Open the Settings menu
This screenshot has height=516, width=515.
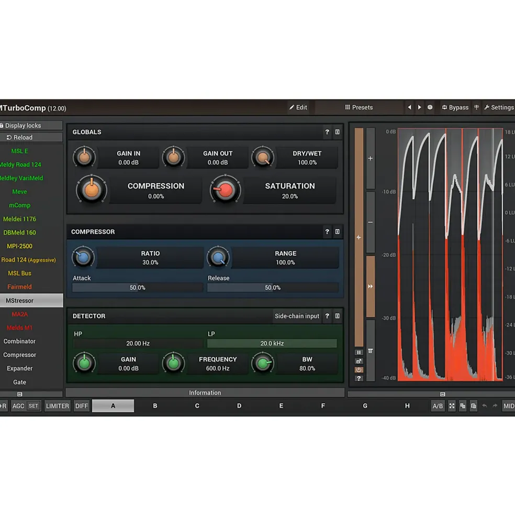click(499, 107)
